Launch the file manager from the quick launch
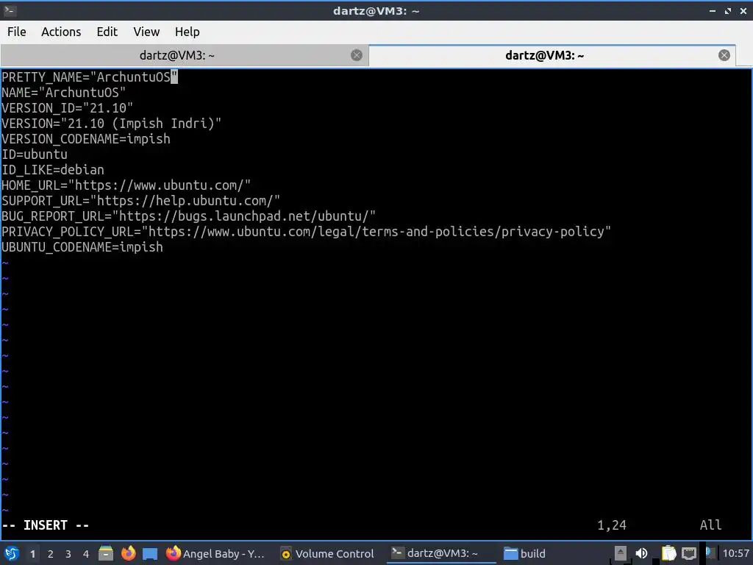Viewport: 753px width, 565px height. pyautogui.click(x=106, y=553)
